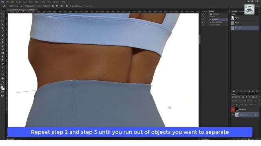The image size is (261, 146).
Task: Click Delete current path trash icon
Action: (257, 91)
